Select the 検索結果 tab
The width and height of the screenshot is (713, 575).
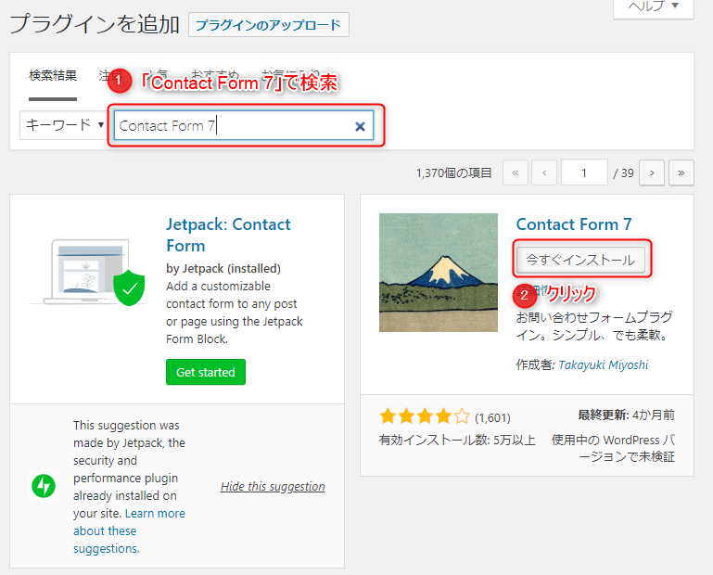tap(53, 75)
